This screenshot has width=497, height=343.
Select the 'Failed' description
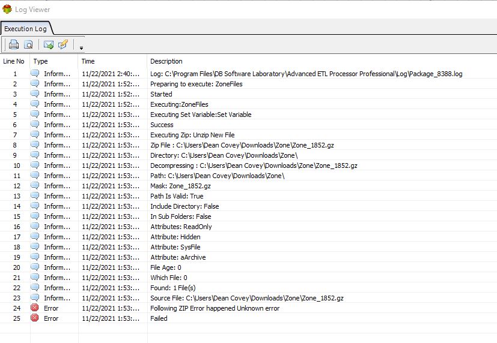click(159, 318)
